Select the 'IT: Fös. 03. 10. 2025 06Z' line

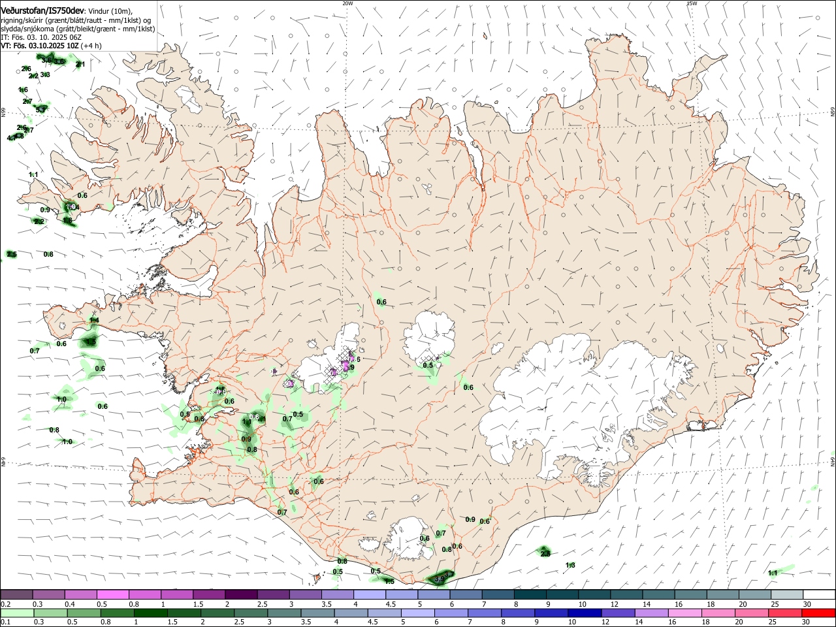coord(41,37)
